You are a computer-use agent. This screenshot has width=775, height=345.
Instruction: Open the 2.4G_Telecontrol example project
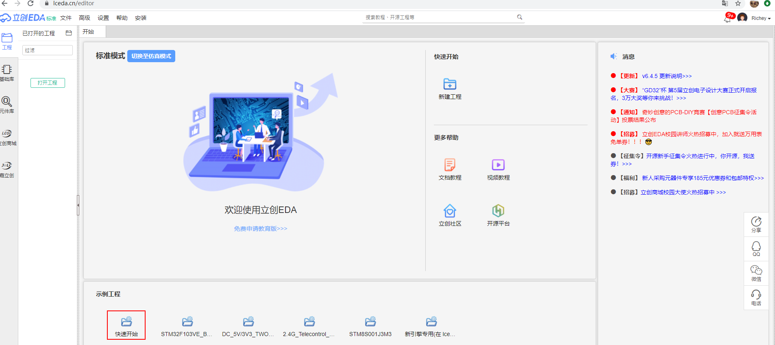[309, 326]
